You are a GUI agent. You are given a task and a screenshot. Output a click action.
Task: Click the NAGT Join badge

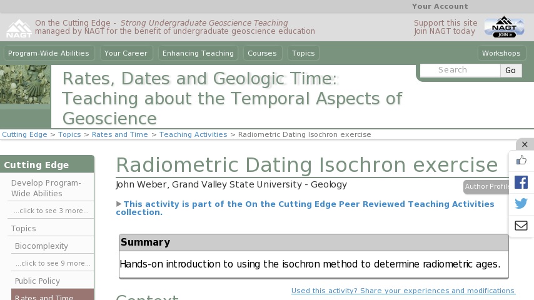point(505,27)
